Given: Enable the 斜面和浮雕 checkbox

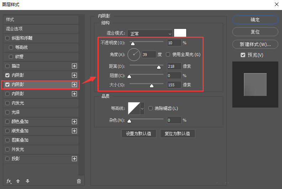Looking at the screenshot, I should [7, 38].
